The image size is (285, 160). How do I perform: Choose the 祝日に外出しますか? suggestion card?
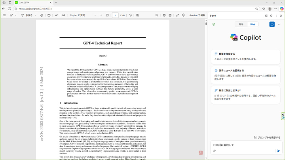pyautogui.click(x=245, y=95)
